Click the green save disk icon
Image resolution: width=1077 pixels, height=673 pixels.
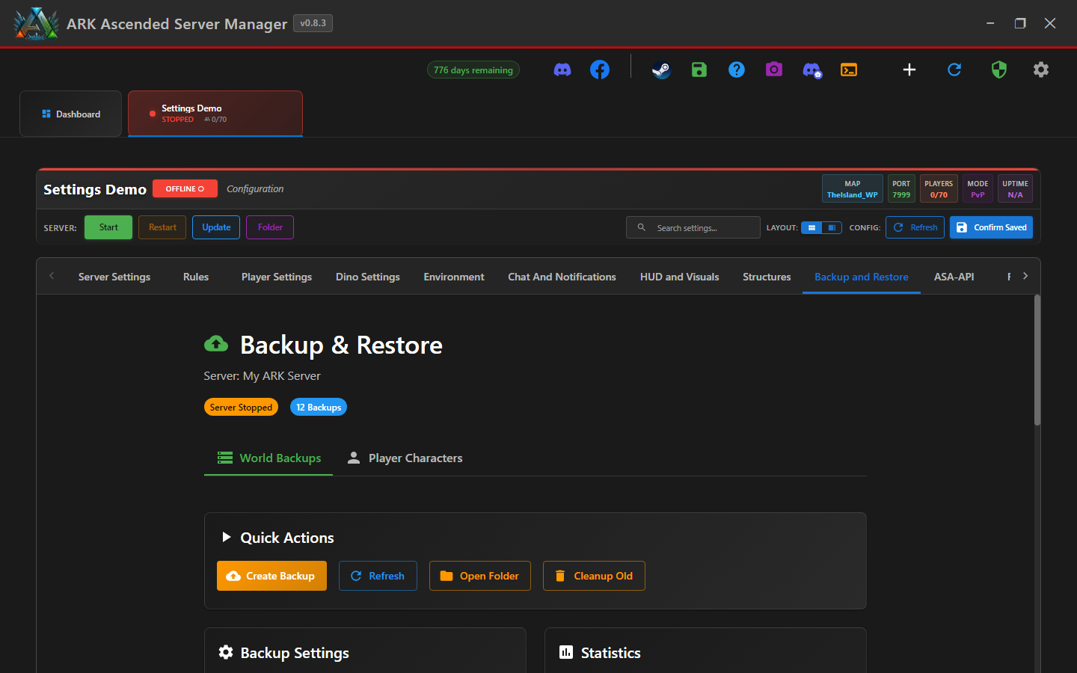(699, 70)
